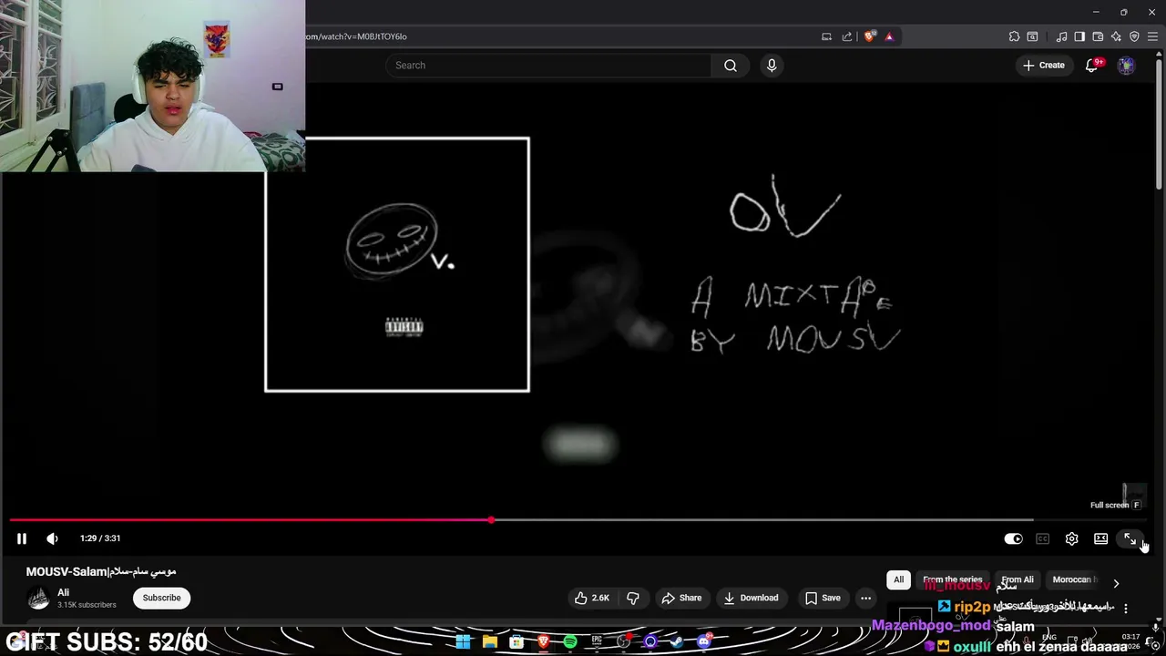This screenshot has height=656, width=1166.
Task: Open Ali channel name link
Action: (63, 592)
